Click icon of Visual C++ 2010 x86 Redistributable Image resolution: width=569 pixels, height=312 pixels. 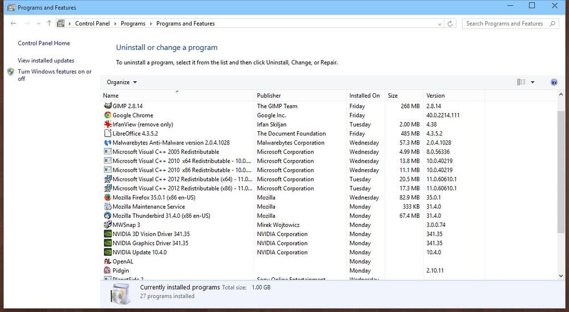point(108,170)
